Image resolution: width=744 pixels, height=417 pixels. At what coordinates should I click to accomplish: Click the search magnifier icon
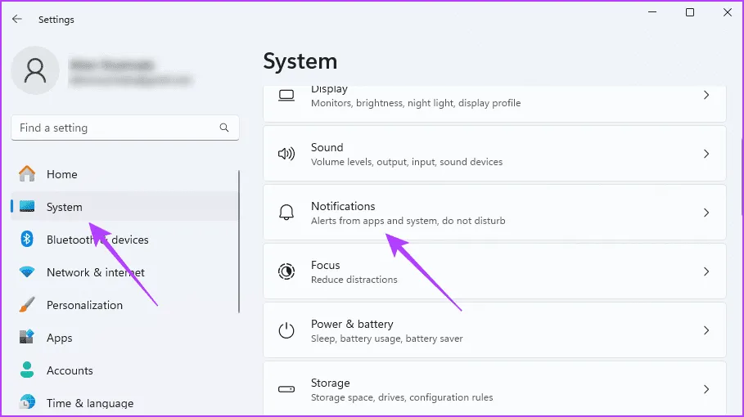224,128
